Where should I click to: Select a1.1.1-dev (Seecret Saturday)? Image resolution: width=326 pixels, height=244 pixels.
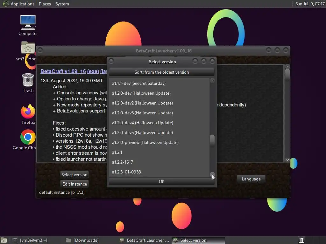coord(159,84)
